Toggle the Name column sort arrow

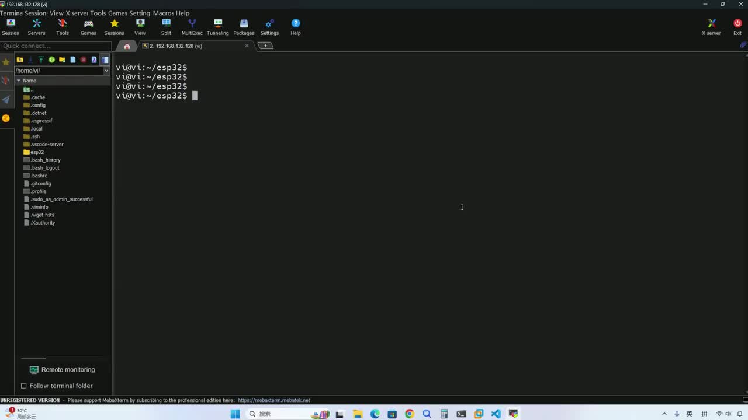point(19,80)
